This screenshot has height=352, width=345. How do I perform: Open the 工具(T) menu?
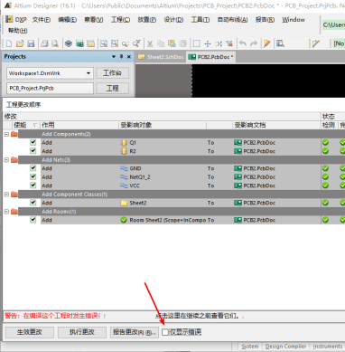(x=200, y=20)
